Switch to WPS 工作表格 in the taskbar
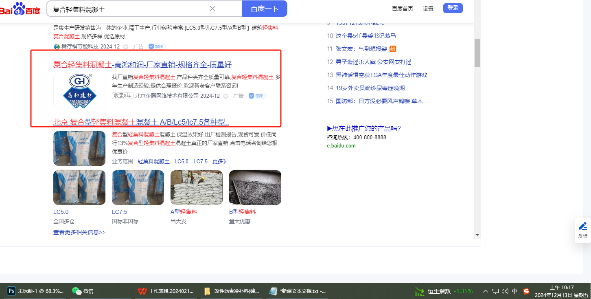Screen dimensions: 591x299 [165, 291]
